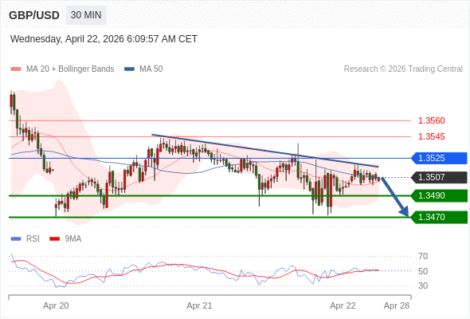Image resolution: width=470 pixels, height=319 pixels.
Task: Click the RSI 50 level label
Action: [x=423, y=271]
